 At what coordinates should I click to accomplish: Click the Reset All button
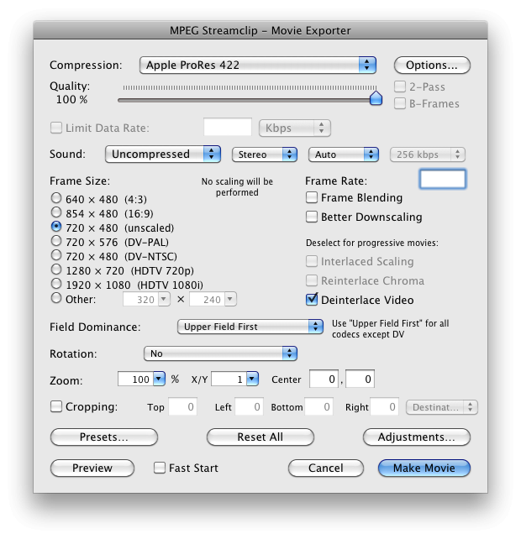point(260,437)
